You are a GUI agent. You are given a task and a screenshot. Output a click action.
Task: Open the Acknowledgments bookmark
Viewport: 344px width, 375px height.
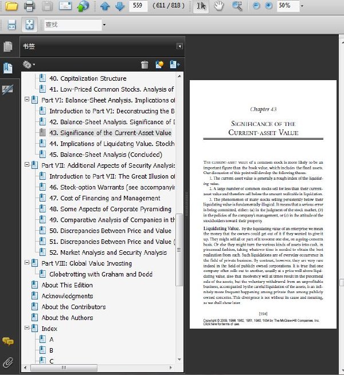[x=67, y=296]
